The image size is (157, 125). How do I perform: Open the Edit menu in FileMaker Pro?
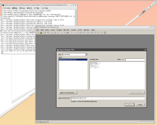[42, 30]
